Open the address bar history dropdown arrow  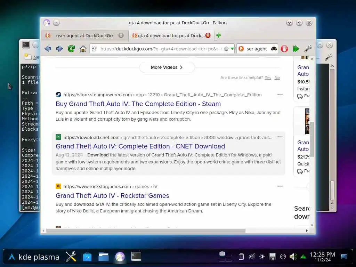coord(232,49)
